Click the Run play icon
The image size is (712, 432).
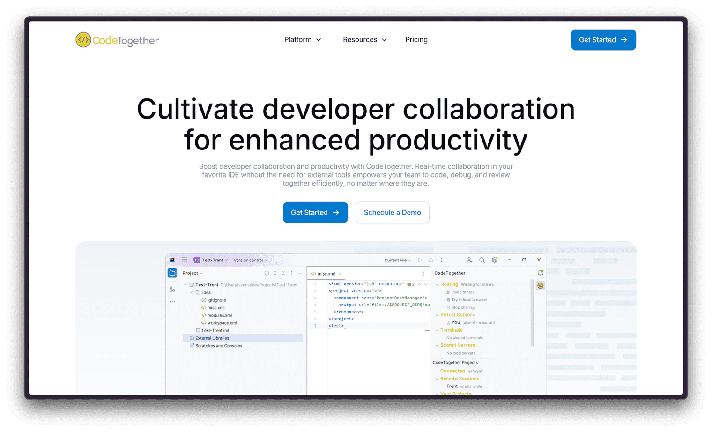(x=420, y=260)
